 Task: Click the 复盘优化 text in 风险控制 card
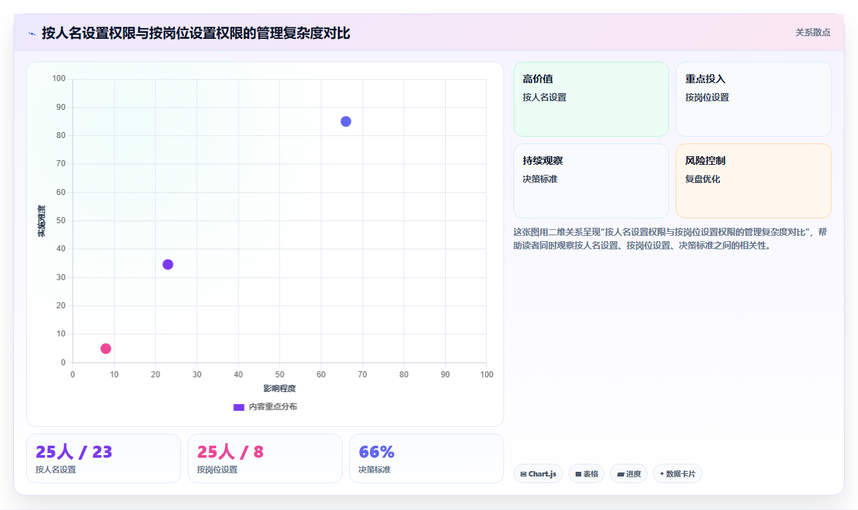point(702,179)
